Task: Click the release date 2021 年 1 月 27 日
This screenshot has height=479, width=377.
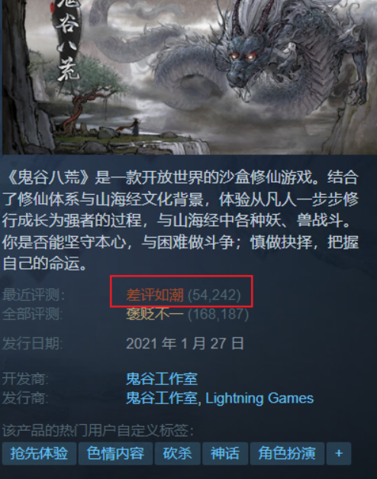Action: tap(185, 344)
